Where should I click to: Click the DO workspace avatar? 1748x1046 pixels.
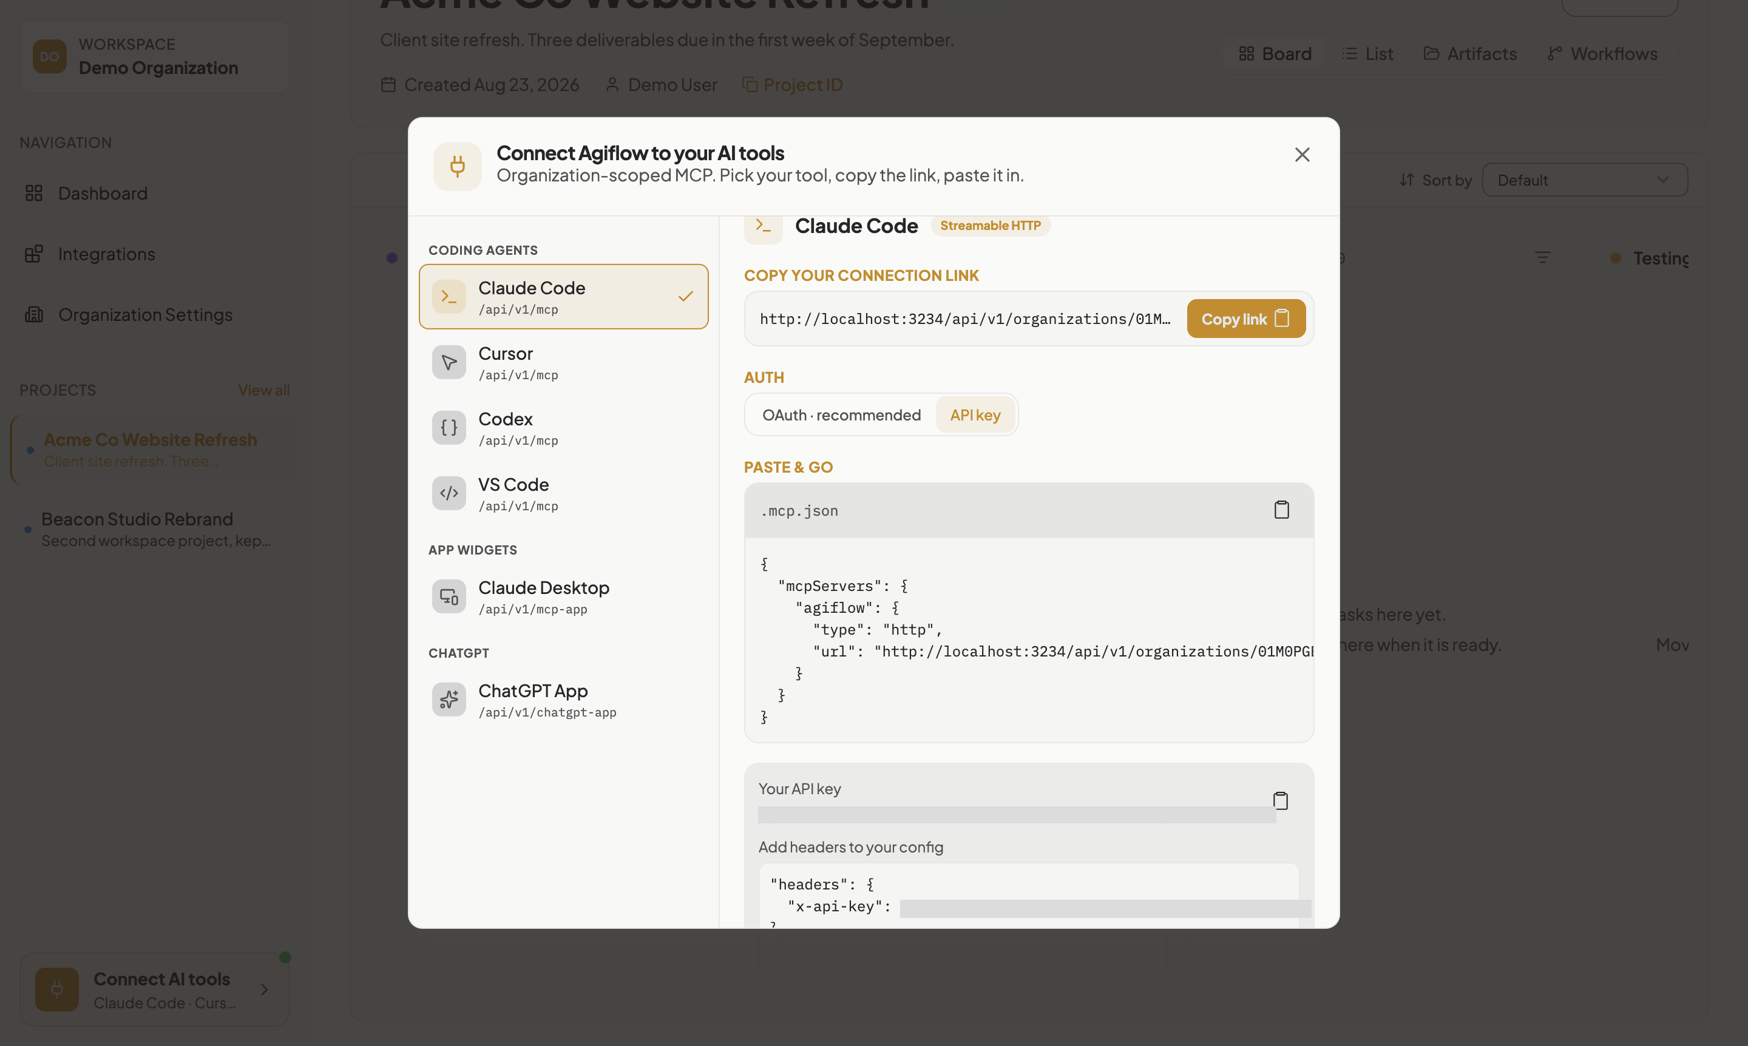[49, 56]
